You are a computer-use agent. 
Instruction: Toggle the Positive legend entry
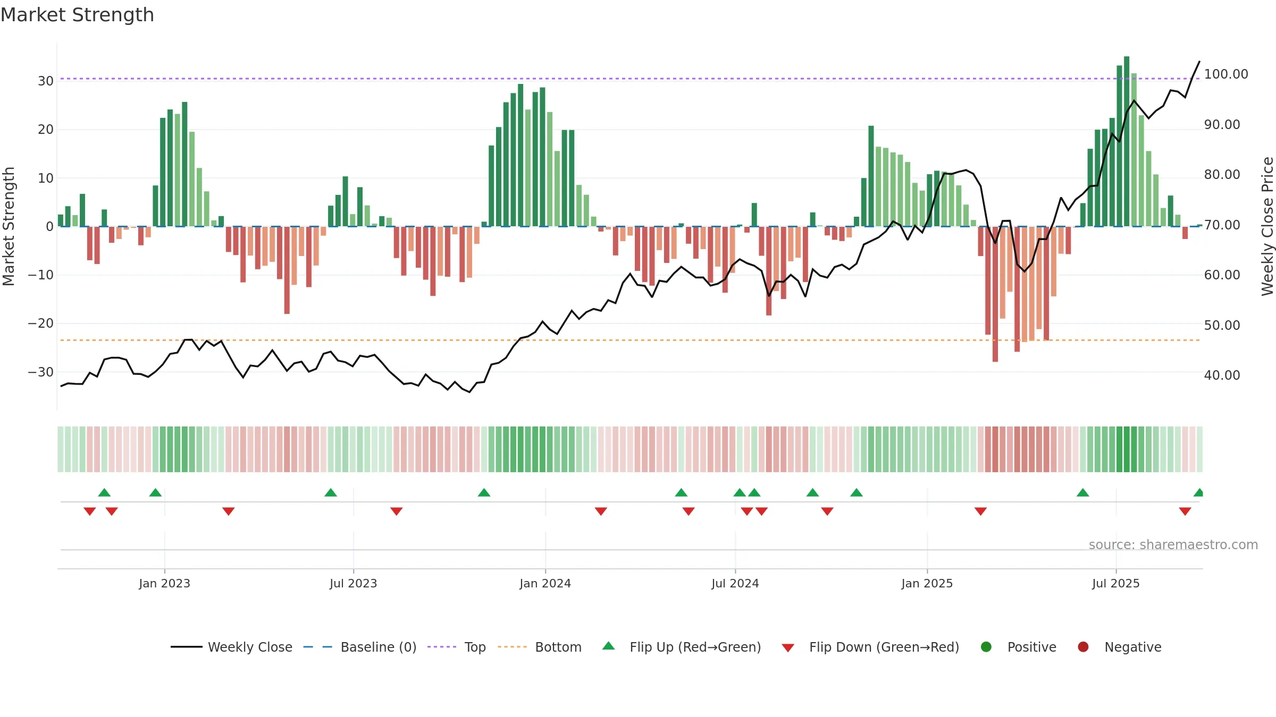1018,647
